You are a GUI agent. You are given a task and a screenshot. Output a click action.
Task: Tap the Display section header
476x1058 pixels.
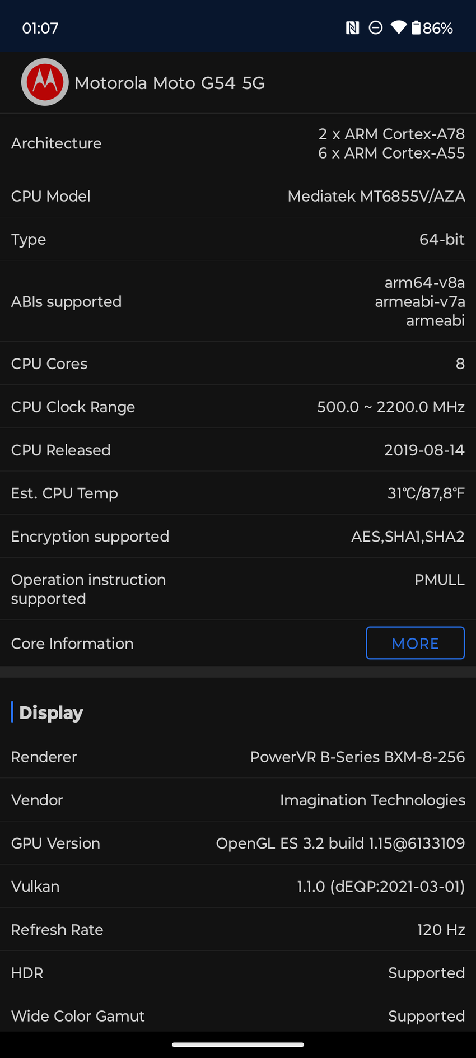pos(51,712)
